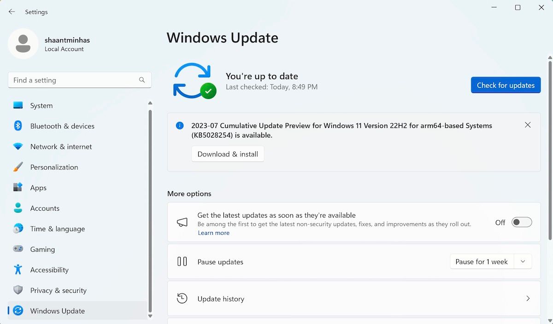Select the System sidebar icon
Viewport: 553px width, 324px height.
[x=18, y=105]
